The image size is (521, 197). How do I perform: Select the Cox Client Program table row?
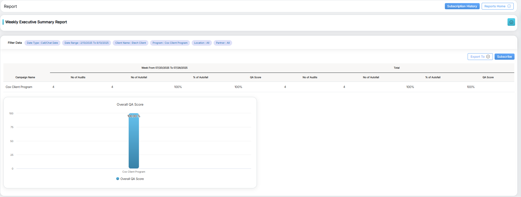click(19, 87)
